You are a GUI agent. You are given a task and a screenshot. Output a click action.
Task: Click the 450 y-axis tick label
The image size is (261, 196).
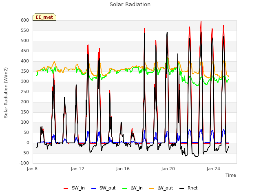click(25, 51)
